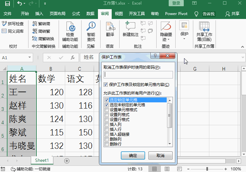Click the Save icon in title bar
The image size is (246, 172).
(x=7, y=4)
